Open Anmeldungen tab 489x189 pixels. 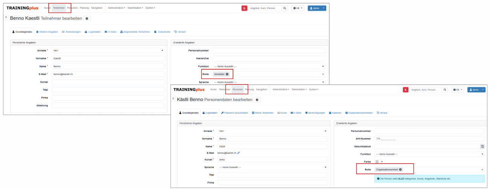coord(71,32)
